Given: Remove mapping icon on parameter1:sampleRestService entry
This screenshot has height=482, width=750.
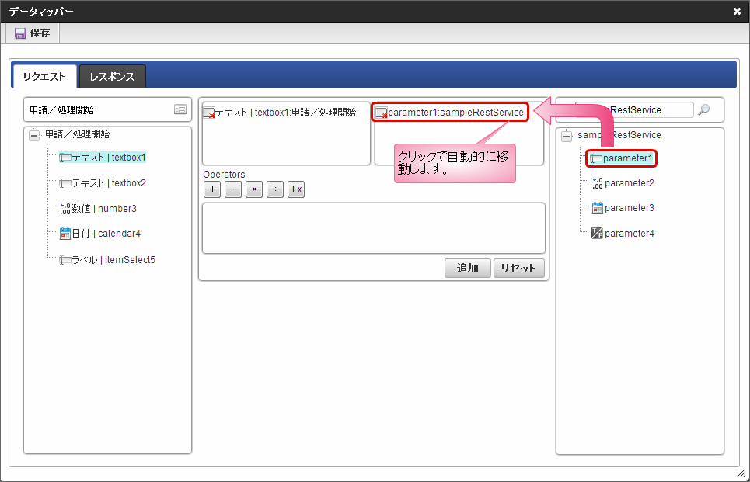Looking at the screenshot, I should click(x=382, y=113).
